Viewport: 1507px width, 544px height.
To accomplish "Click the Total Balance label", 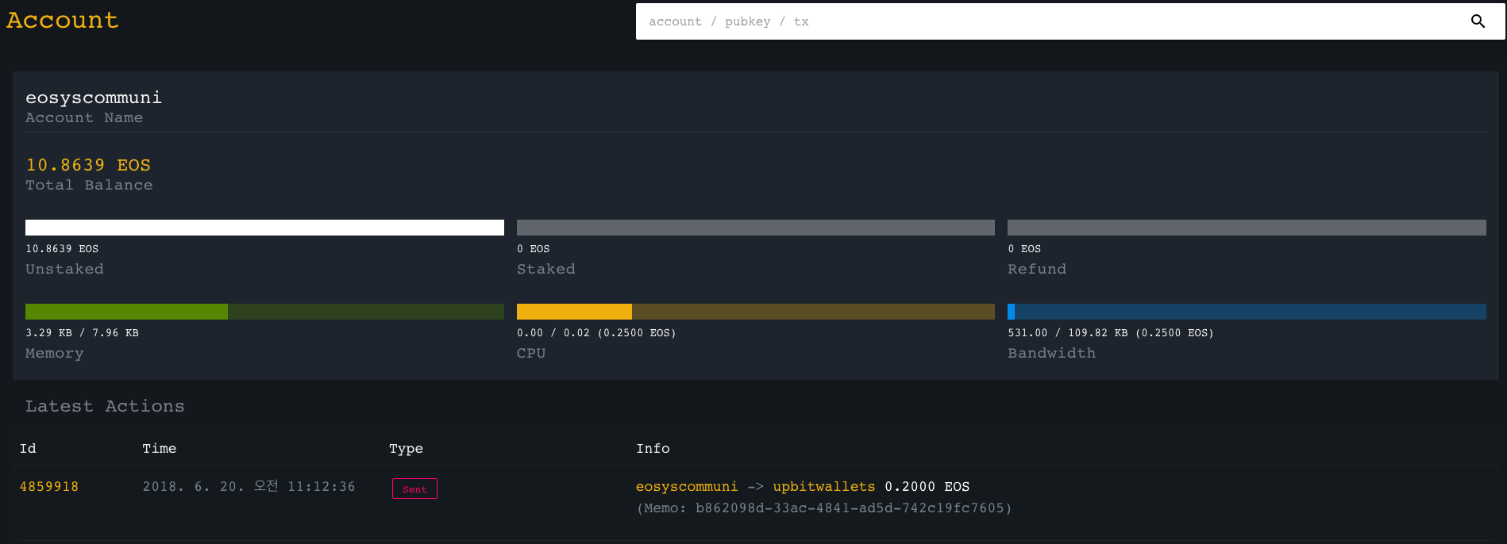I will 89,185.
